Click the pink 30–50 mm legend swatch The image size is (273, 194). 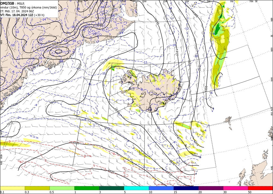[236, 188]
